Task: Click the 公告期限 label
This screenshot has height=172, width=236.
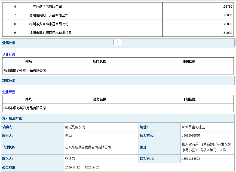Action: point(9,167)
